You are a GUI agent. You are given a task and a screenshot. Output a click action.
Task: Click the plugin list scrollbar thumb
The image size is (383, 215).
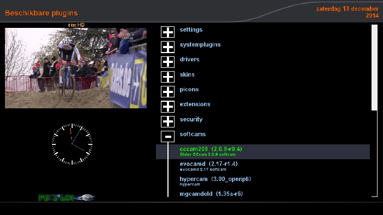pyautogui.click(x=374, y=67)
